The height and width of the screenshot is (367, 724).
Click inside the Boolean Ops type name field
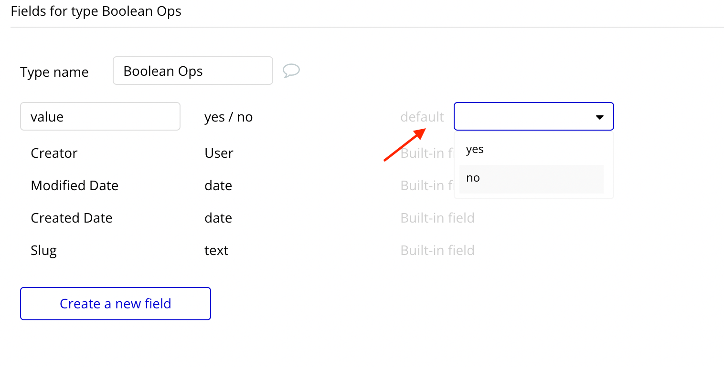tap(193, 71)
